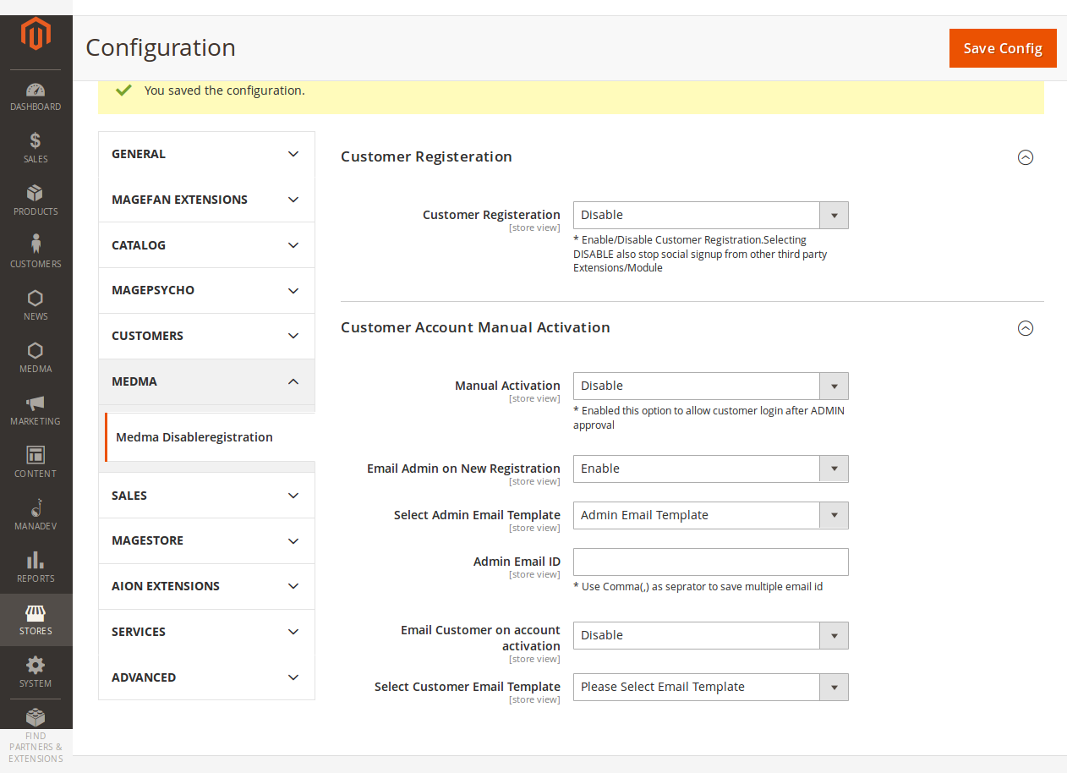The width and height of the screenshot is (1067, 773).
Task: Collapse the Medma config group
Action: (206, 381)
